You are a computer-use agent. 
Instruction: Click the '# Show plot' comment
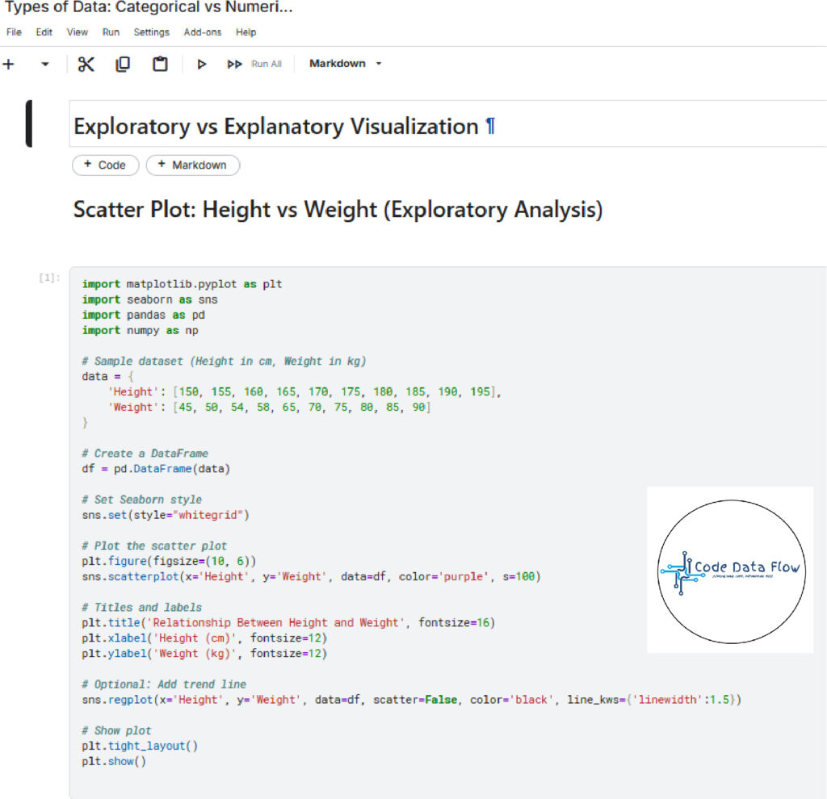pos(116,730)
